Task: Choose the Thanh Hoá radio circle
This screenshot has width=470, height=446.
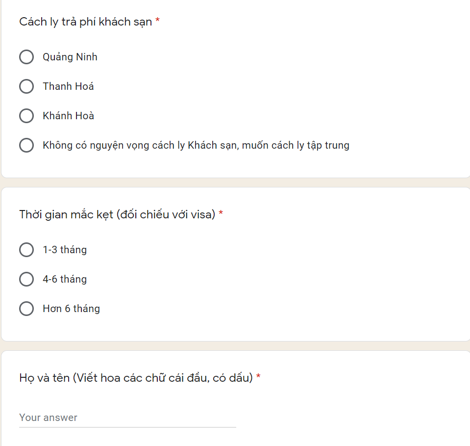Action: tap(26, 86)
